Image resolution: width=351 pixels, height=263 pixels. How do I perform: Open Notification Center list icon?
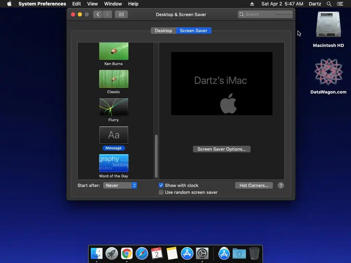[340, 4]
